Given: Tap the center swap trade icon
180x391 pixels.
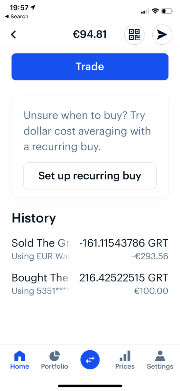Looking at the screenshot, I should 90,359.
